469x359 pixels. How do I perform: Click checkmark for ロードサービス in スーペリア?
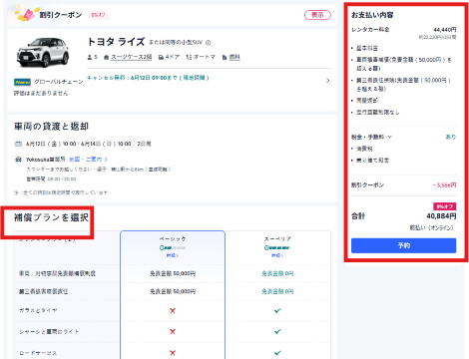tap(277, 353)
